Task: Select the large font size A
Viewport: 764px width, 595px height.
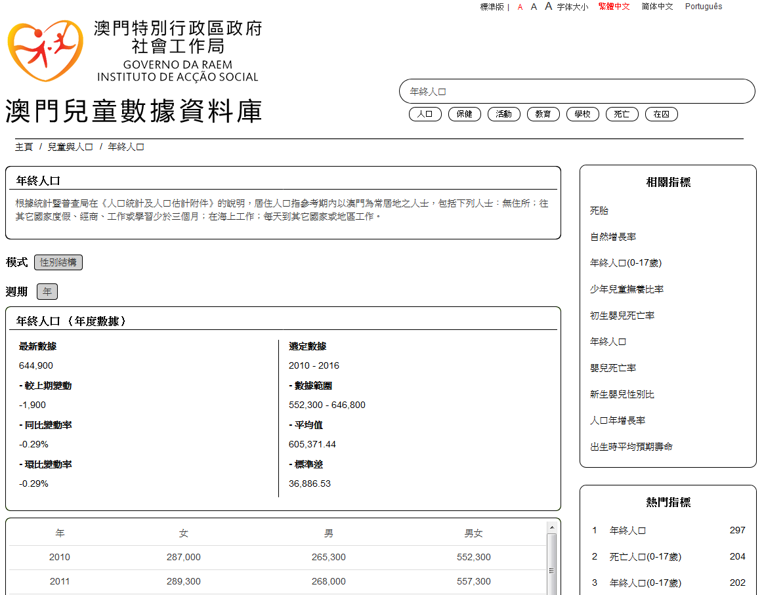Action: pos(548,7)
